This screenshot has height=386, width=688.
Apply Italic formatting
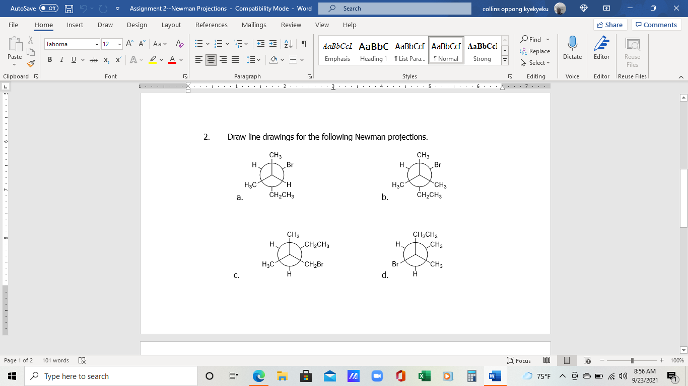click(x=60, y=59)
